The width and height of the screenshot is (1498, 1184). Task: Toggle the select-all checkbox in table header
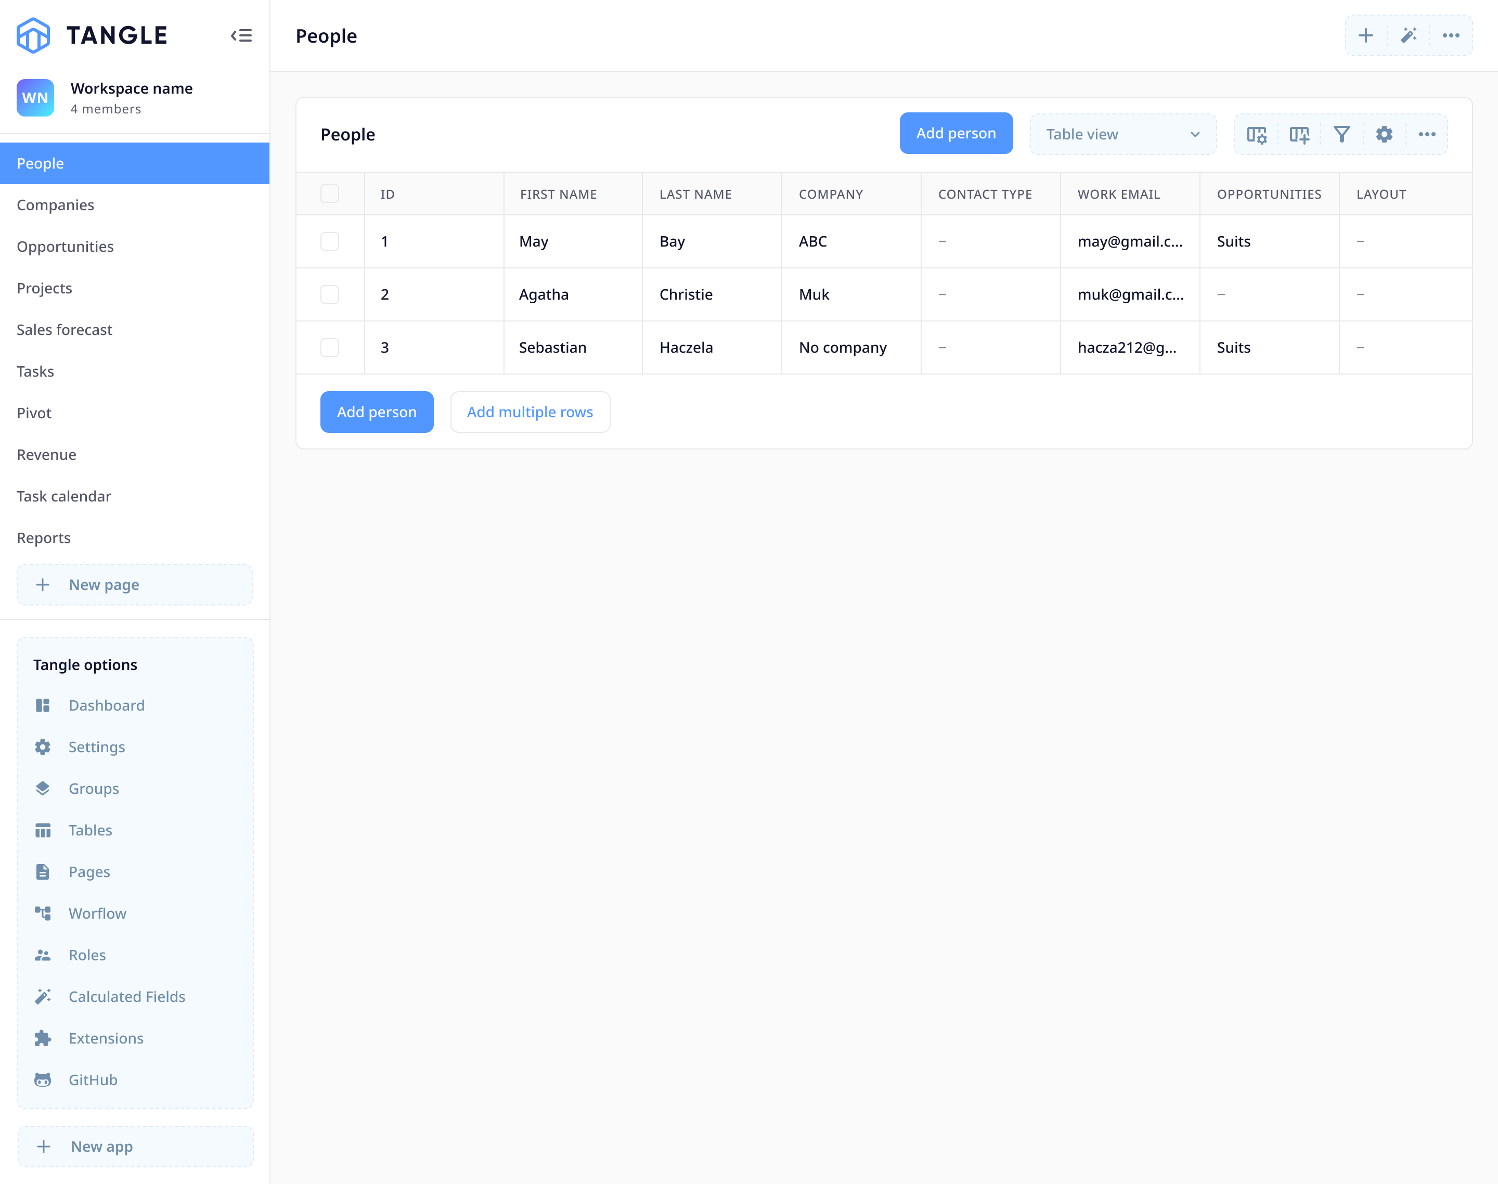330,194
